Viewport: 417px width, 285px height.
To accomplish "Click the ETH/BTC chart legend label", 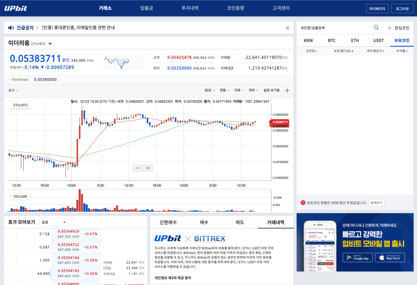I will click(21, 105).
